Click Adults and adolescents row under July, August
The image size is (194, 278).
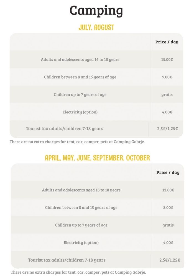(x=80, y=59)
